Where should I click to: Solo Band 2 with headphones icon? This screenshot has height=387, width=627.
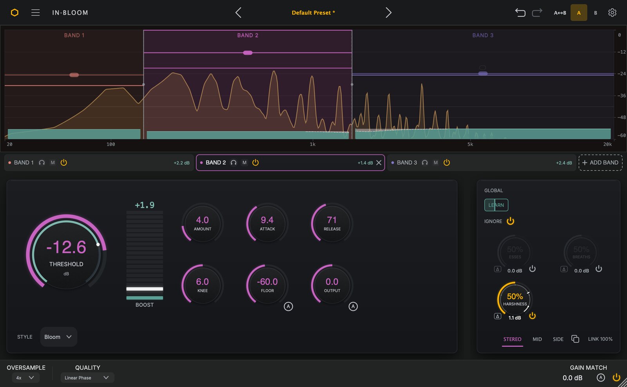click(x=234, y=162)
